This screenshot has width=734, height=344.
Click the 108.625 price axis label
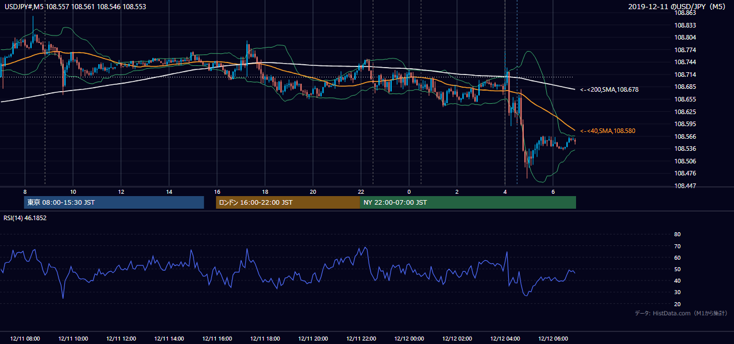click(x=686, y=112)
